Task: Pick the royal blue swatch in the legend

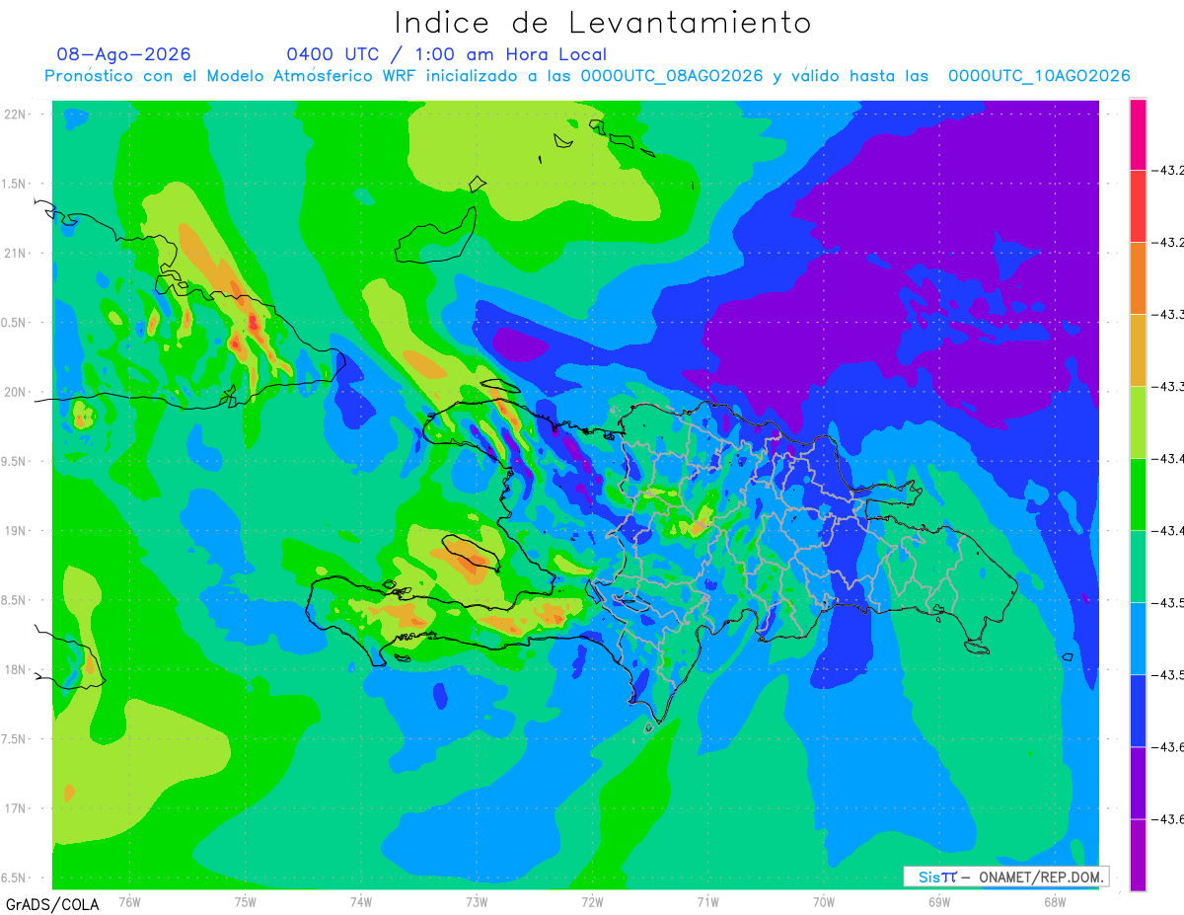Action: point(1138,711)
